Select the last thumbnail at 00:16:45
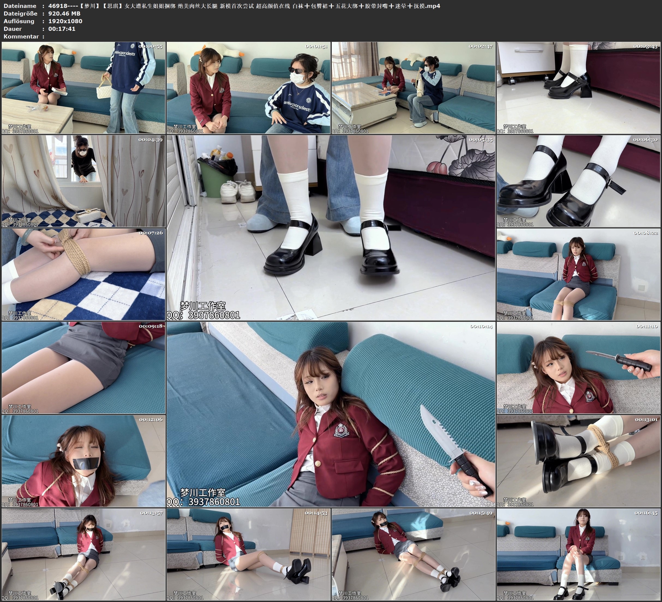Viewport: 662px width, 602px height. (x=579, y=554)
